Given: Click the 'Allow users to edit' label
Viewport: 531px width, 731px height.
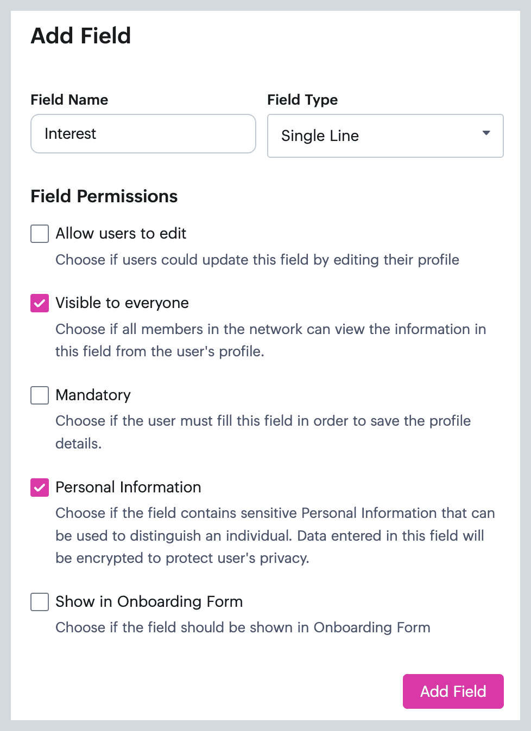Looking at the screenshot, I should click(x=121, y=234).
